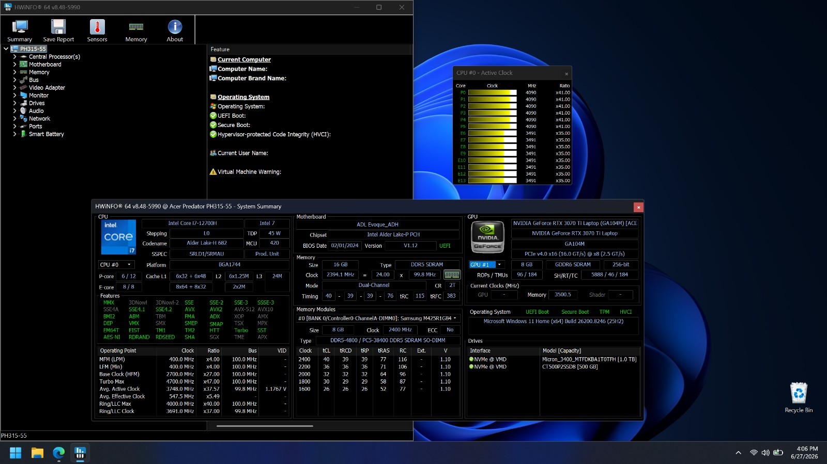
Task: Click the Intel Core i7-12700H name field
Action: pyautogui.click(x=192, y=223)
